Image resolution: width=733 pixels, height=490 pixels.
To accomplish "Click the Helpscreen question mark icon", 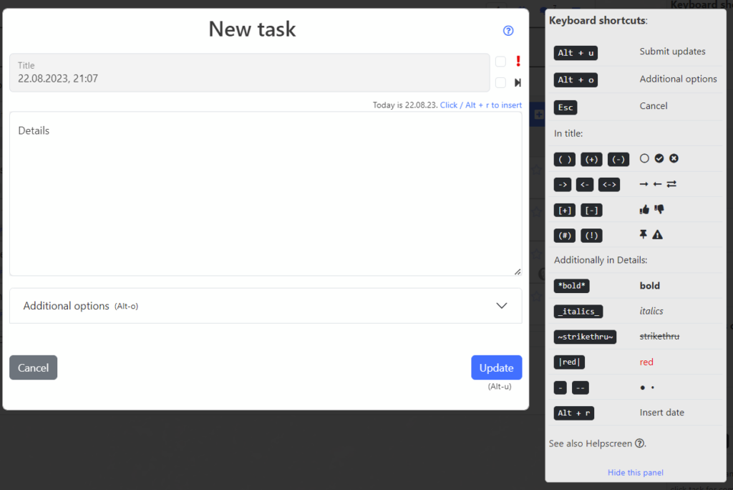I will pos(640,443).
